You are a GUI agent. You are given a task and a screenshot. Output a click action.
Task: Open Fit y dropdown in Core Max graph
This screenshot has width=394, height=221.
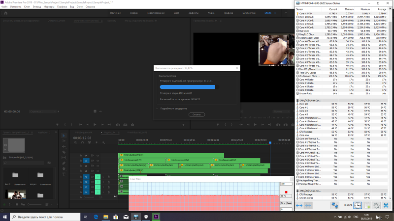[283, 203]
